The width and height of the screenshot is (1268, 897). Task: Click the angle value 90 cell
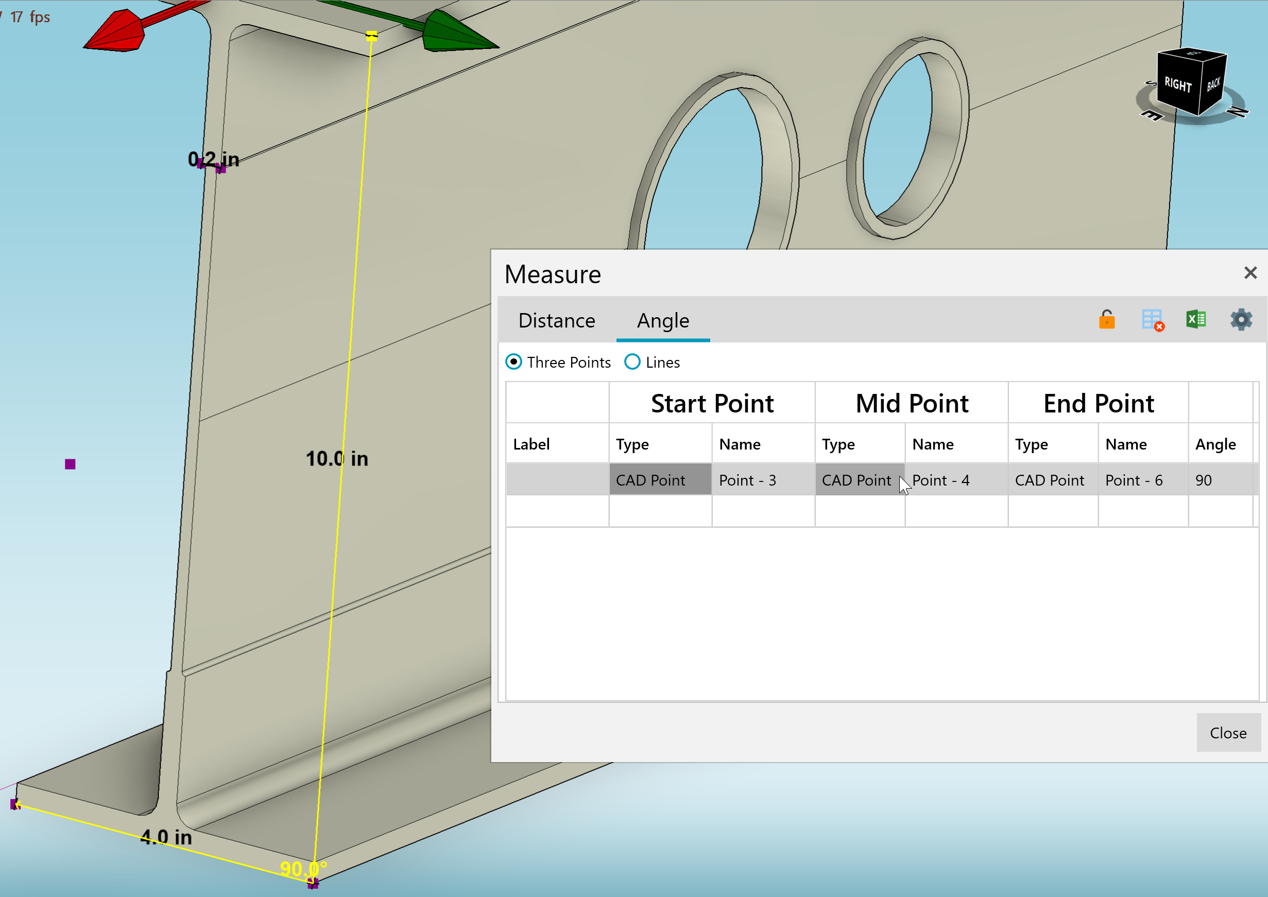(1221, 479)
